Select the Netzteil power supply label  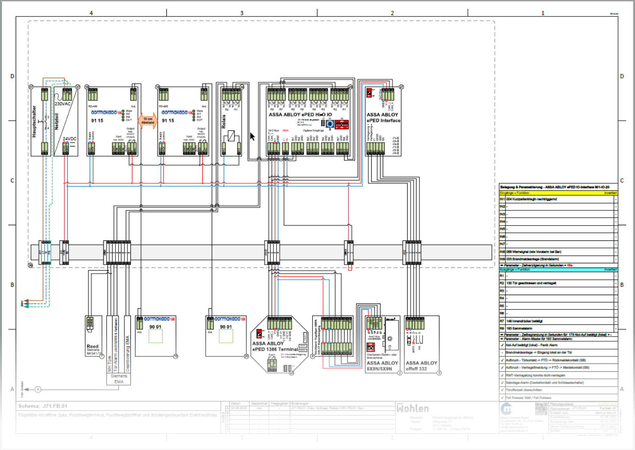coord(57,121)
